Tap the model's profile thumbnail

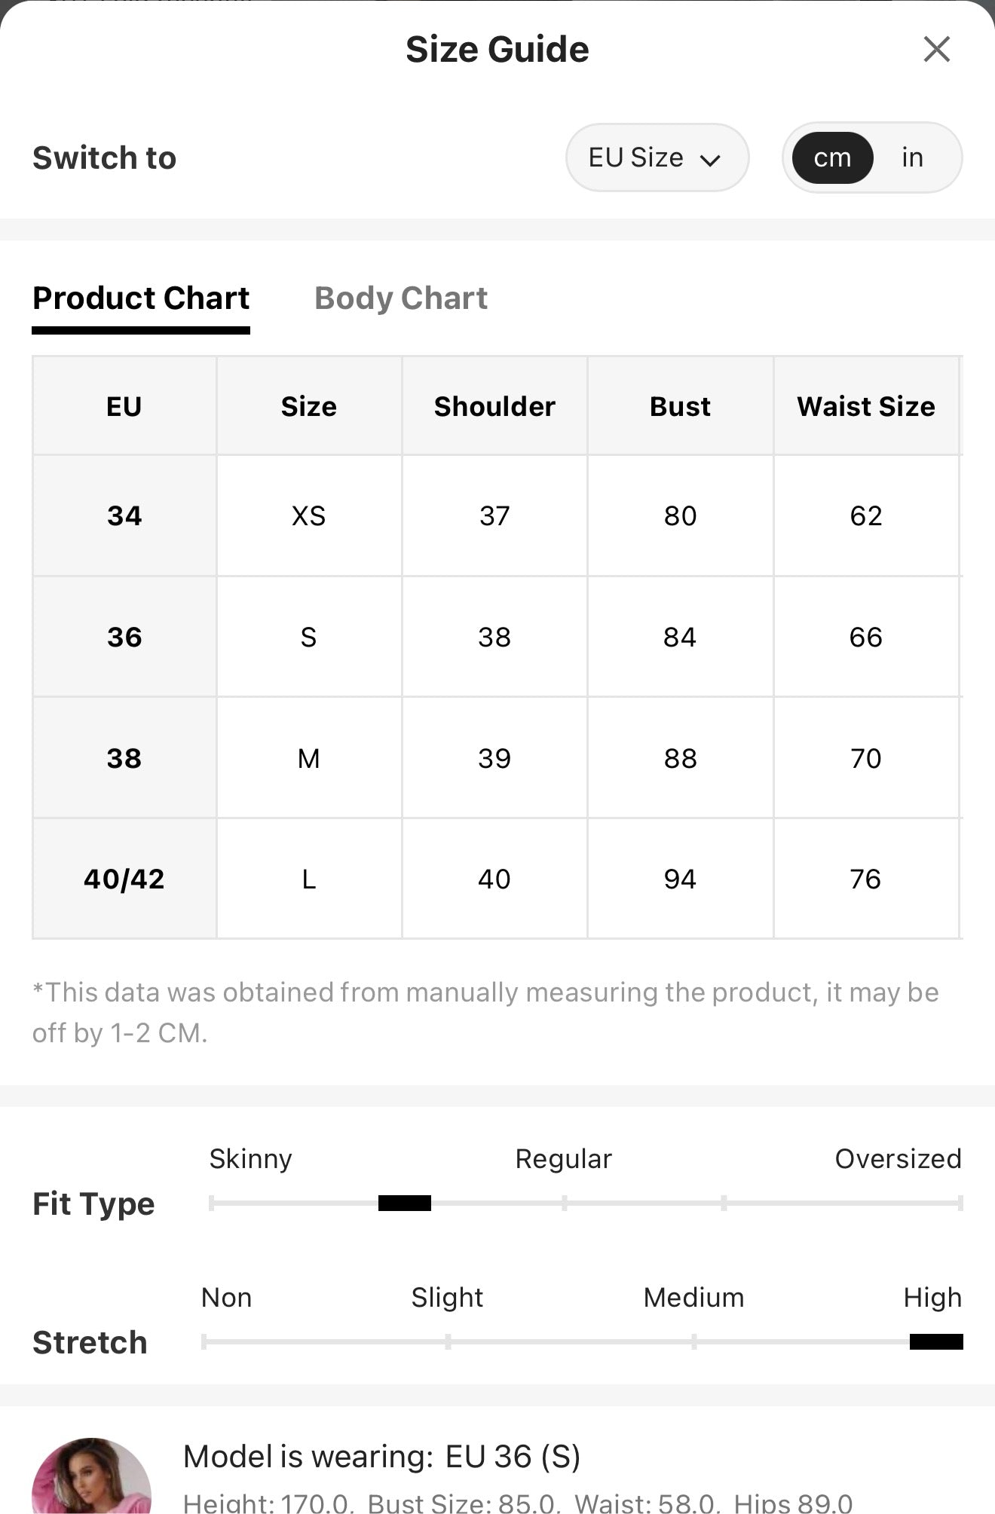[x=91, y=1476]
